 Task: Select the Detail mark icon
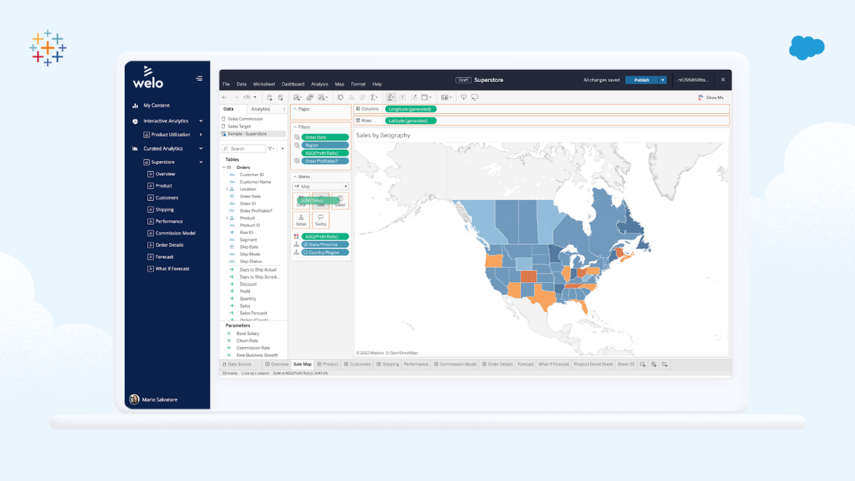tap(301, 221)
